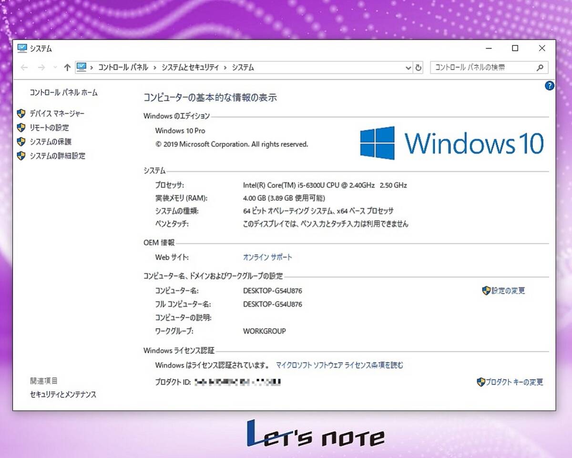The width and height of the screenshot is (572, 458).
Task: Open recent locations dropdown next to Forward
Action: pyautogui.click(x=55, y=68)
